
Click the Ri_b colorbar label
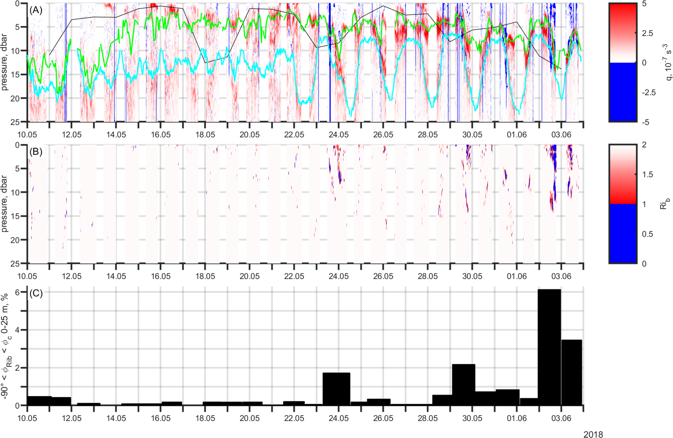664,204
